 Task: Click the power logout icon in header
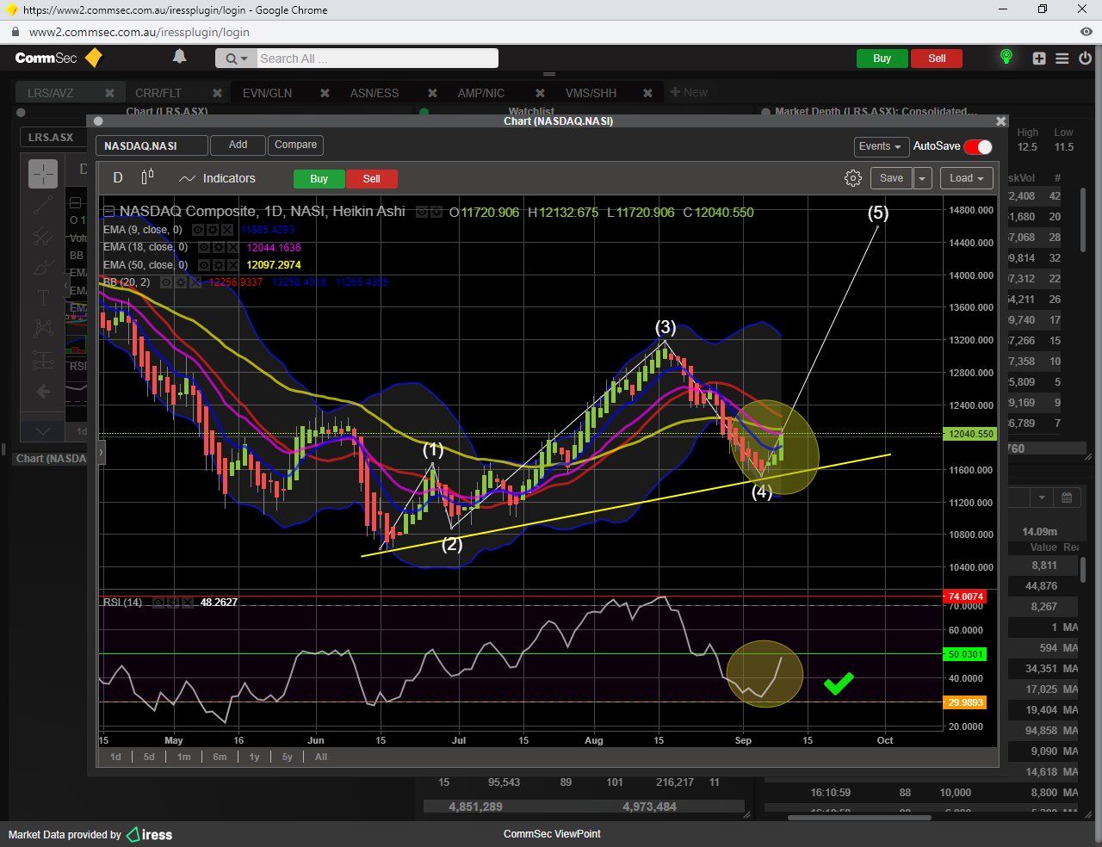(x=1085, y=59)
